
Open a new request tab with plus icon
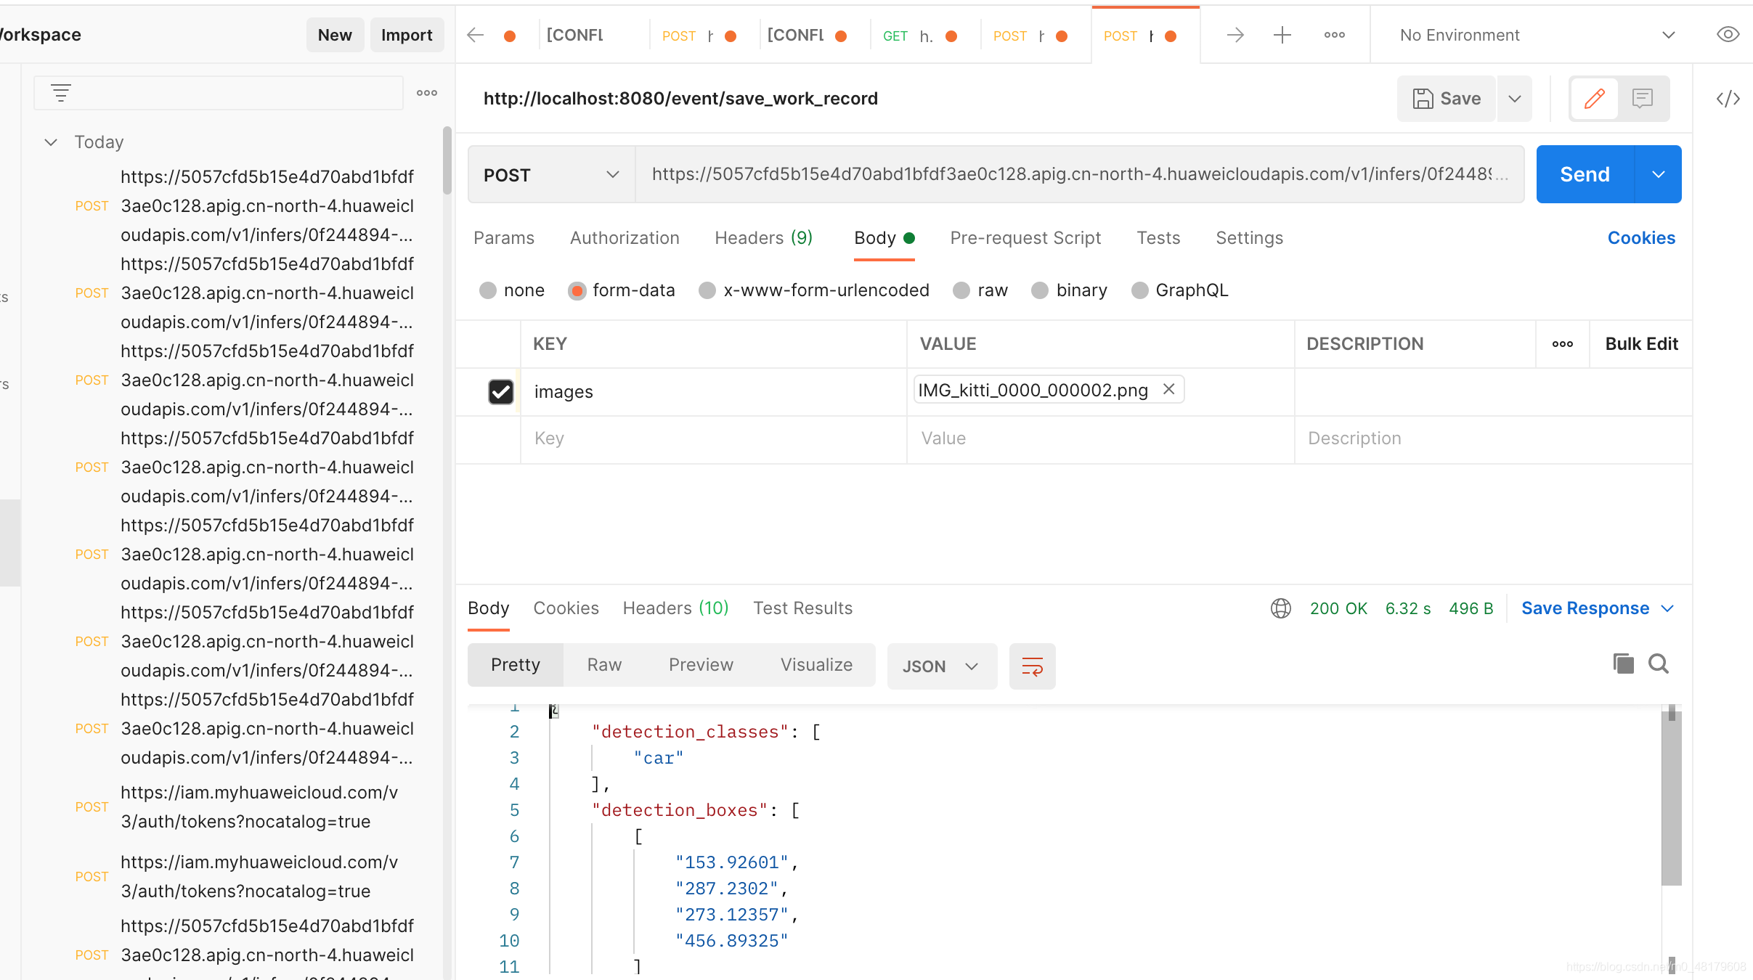click(x=1282, y=35)
